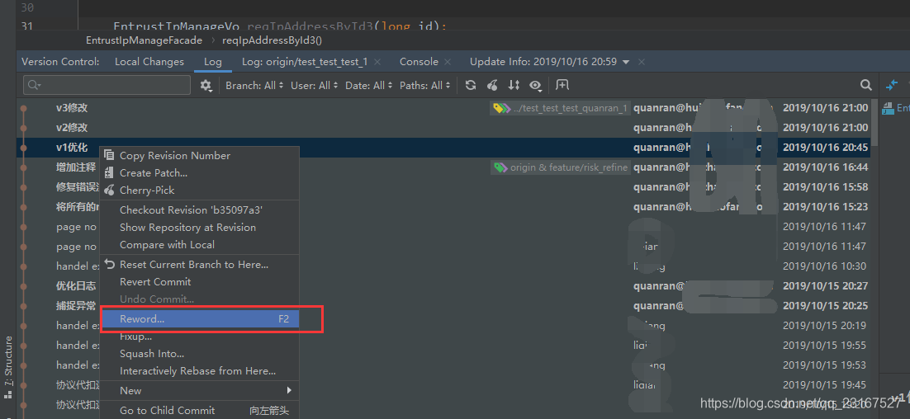This screenshot has height=419, width=910.
Task: Expand the New submenu arrow
Action: [288, 390]
